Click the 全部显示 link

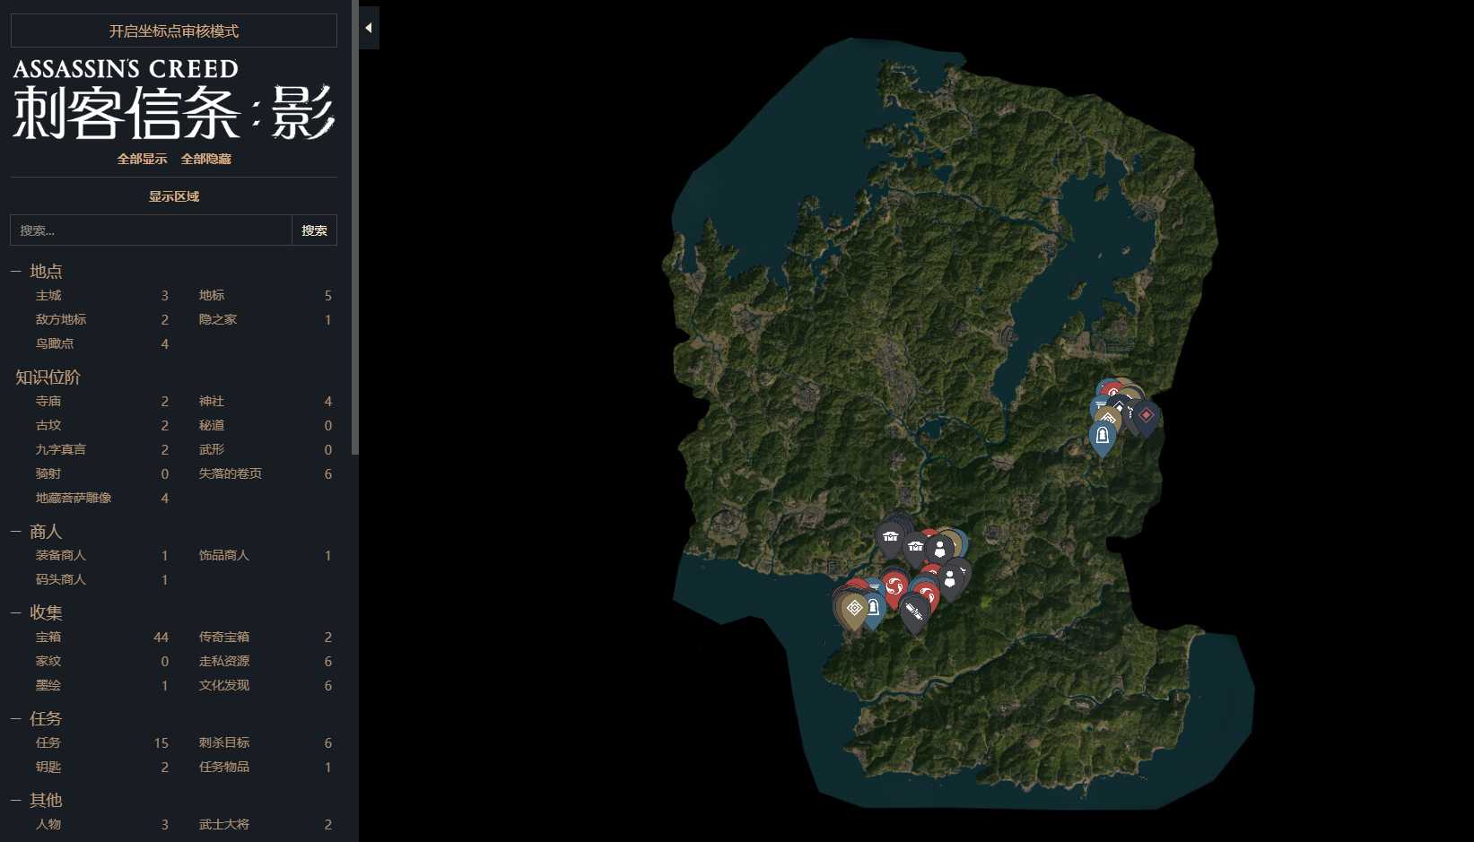(x=142, y=160)
